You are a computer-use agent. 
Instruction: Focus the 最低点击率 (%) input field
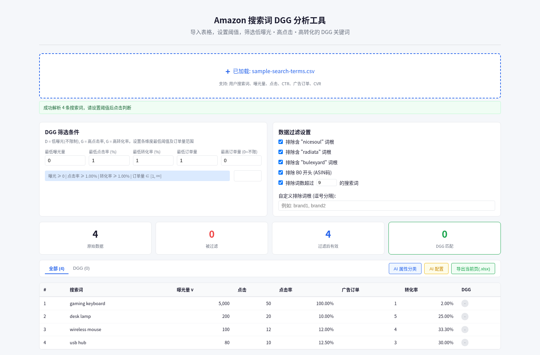tap(109, 160)
